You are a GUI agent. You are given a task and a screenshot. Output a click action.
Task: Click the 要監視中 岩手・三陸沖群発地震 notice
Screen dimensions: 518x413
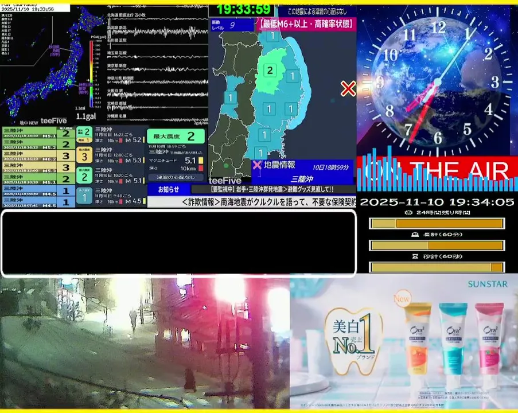[273, 189]
